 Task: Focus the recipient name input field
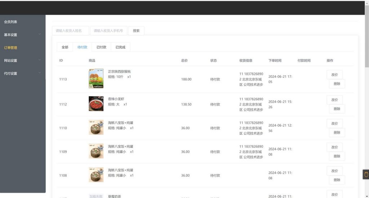(x=71, y=31)
